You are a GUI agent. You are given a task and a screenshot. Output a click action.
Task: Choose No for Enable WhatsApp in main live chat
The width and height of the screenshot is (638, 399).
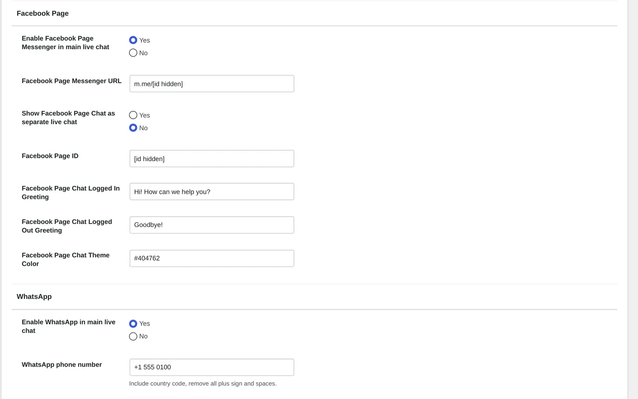[133, 336]
